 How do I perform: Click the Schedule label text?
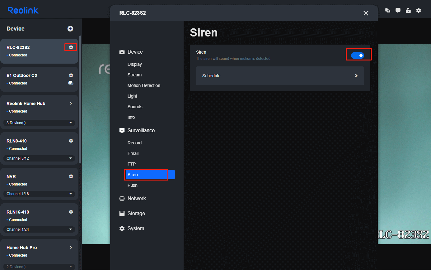click(211, 76)
